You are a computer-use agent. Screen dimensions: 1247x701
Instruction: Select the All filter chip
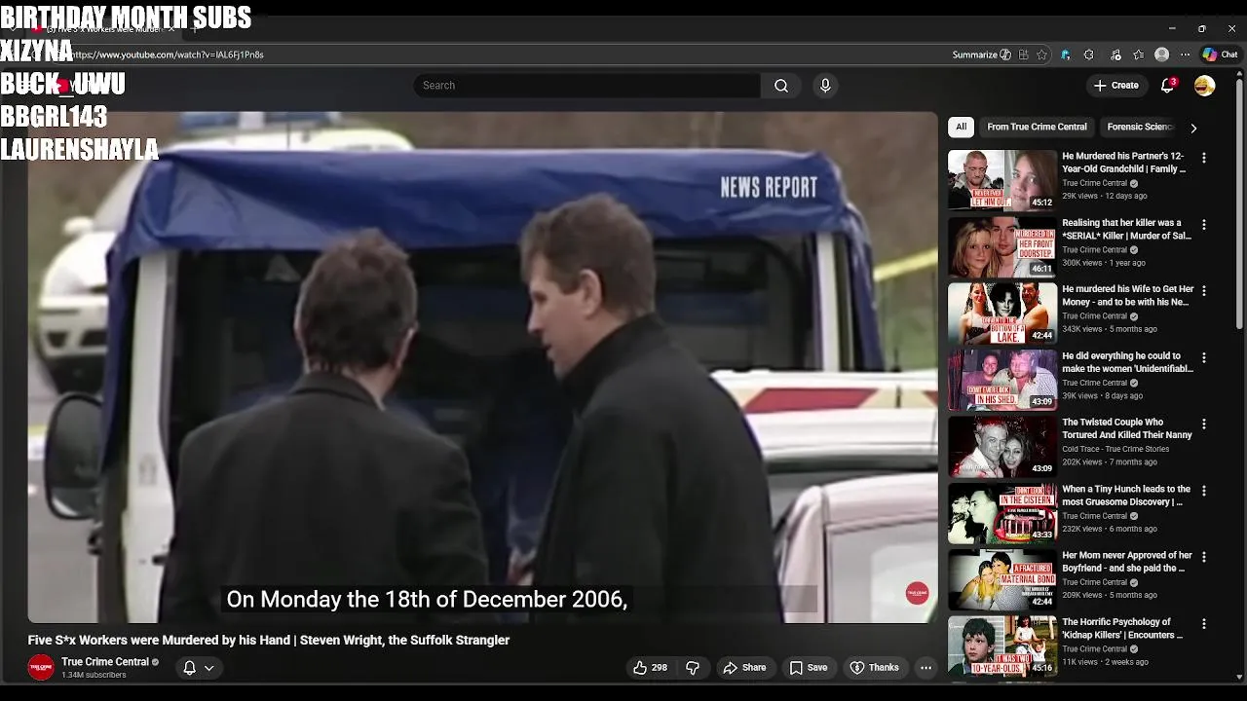[961, 127]
